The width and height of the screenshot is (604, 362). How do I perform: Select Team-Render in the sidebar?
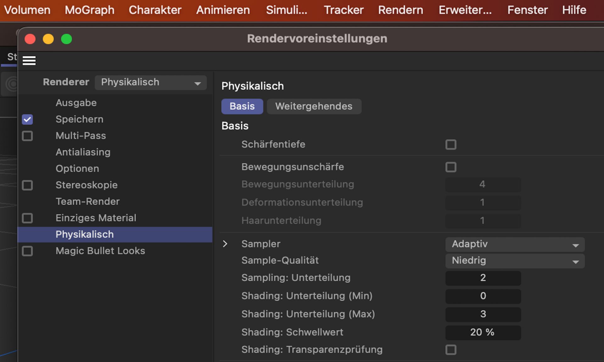87,201
